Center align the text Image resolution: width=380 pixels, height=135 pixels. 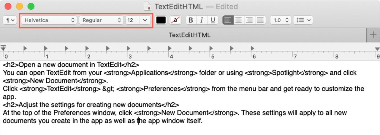(x=238, y=20)
